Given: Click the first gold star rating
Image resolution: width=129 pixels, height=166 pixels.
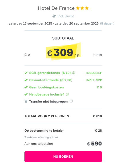Looking at the screenshot, I should tap(78, 8).
